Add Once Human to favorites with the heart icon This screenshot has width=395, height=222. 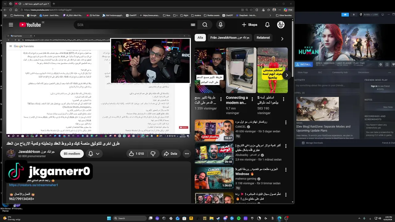tap(393, 64)
